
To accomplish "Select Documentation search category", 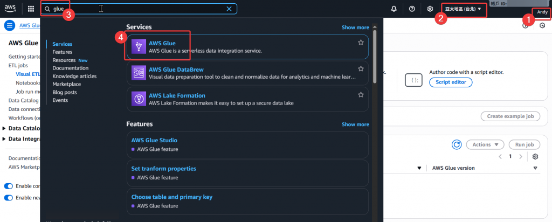I will point(71,68).
